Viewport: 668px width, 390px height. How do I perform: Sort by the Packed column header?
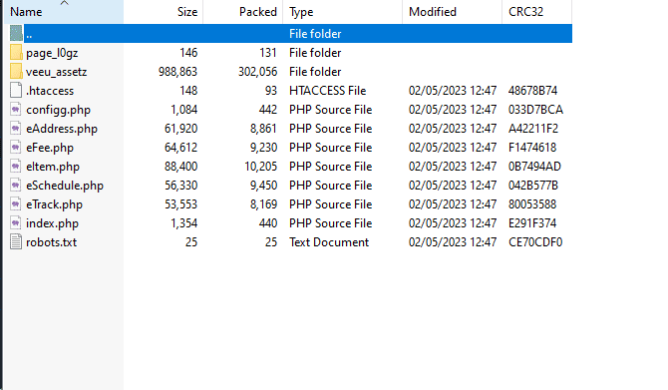tap(243, 12)
